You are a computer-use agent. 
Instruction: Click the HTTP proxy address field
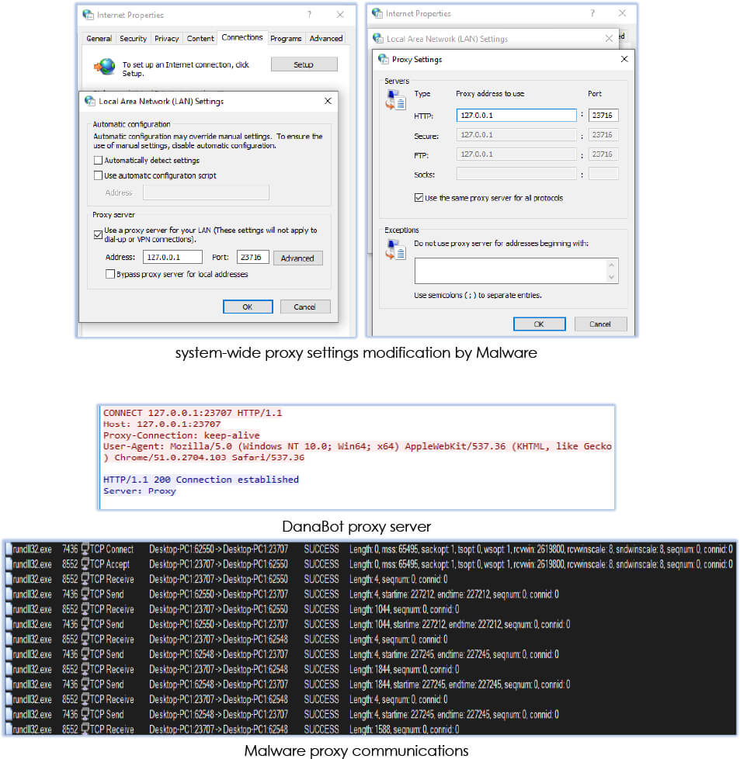[x=516, y=116]
